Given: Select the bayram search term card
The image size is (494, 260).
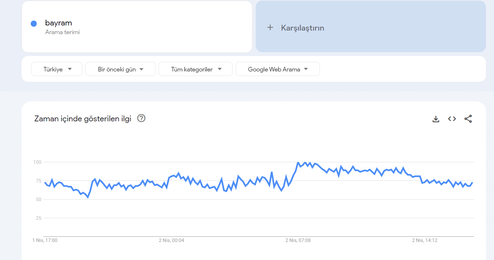Looking at the screenshot, I should tap(137, 27).
